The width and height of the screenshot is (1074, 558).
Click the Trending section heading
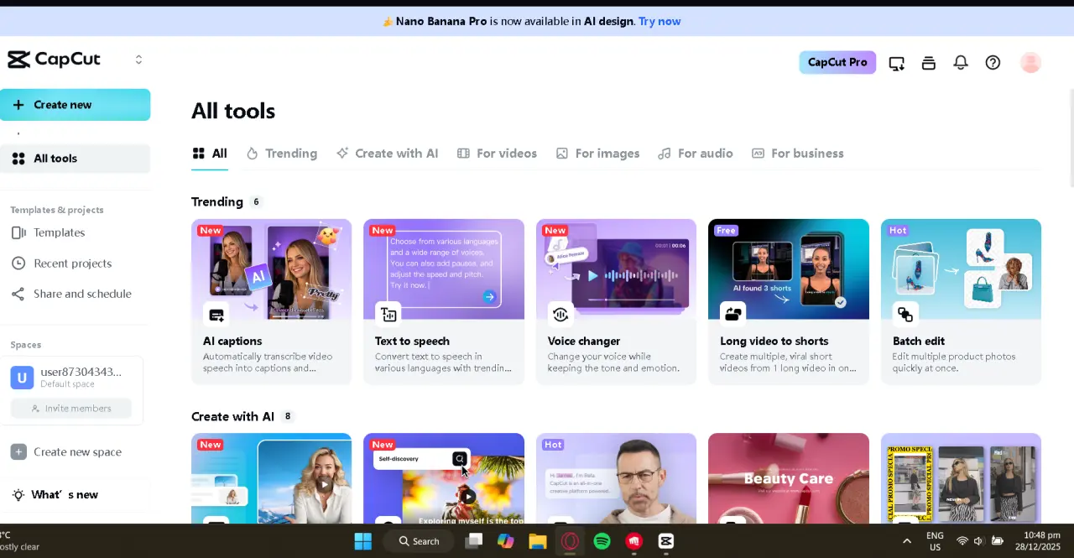[x=217, y=202]
